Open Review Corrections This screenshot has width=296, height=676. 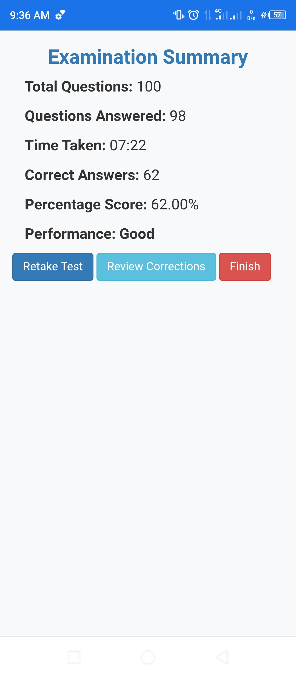click(156, 267)
